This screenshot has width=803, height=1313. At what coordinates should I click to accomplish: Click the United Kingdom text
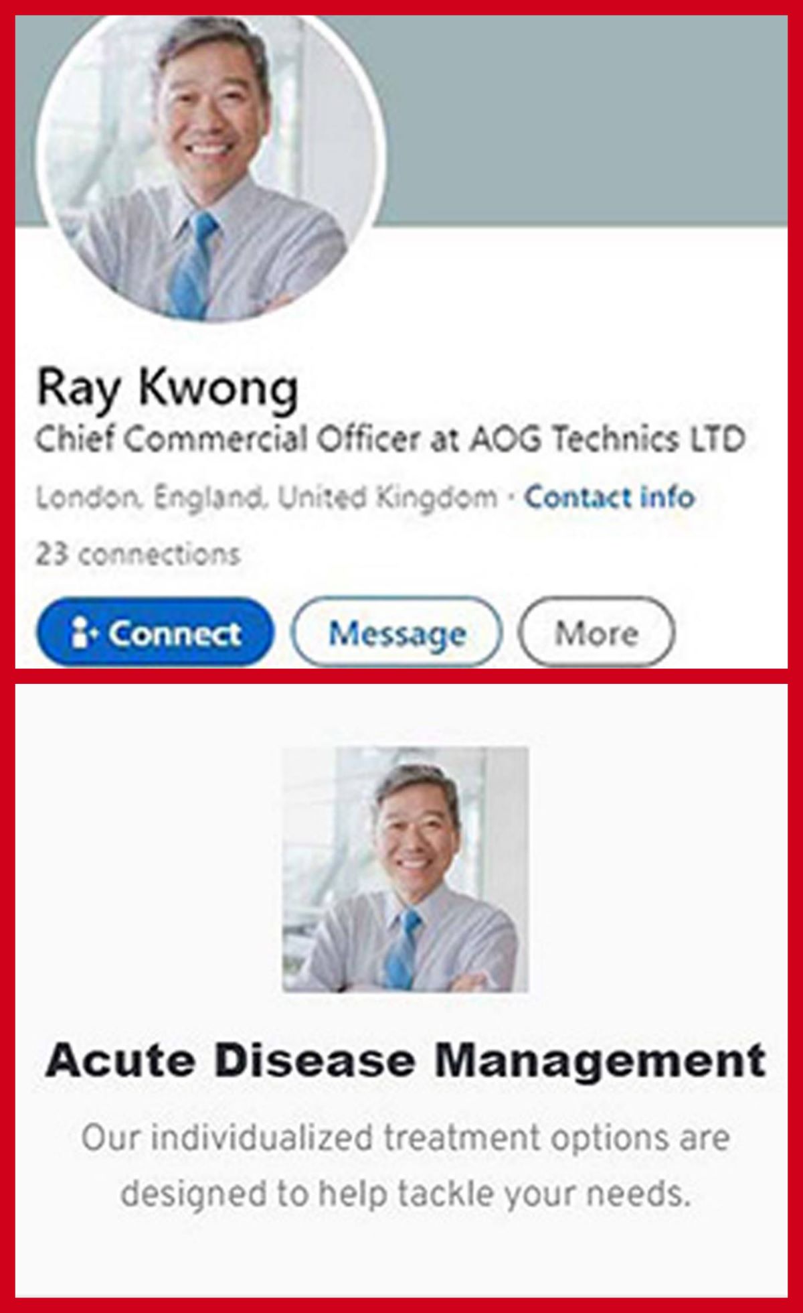(388, 498)
